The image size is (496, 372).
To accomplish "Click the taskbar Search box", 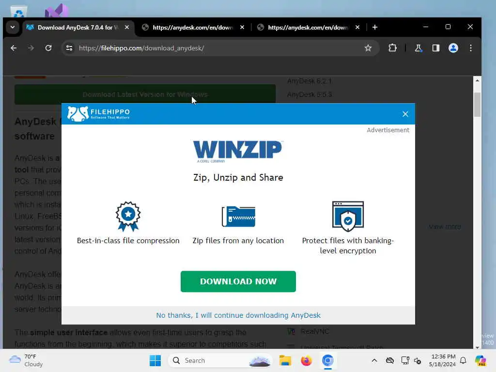I will (220, 360).
